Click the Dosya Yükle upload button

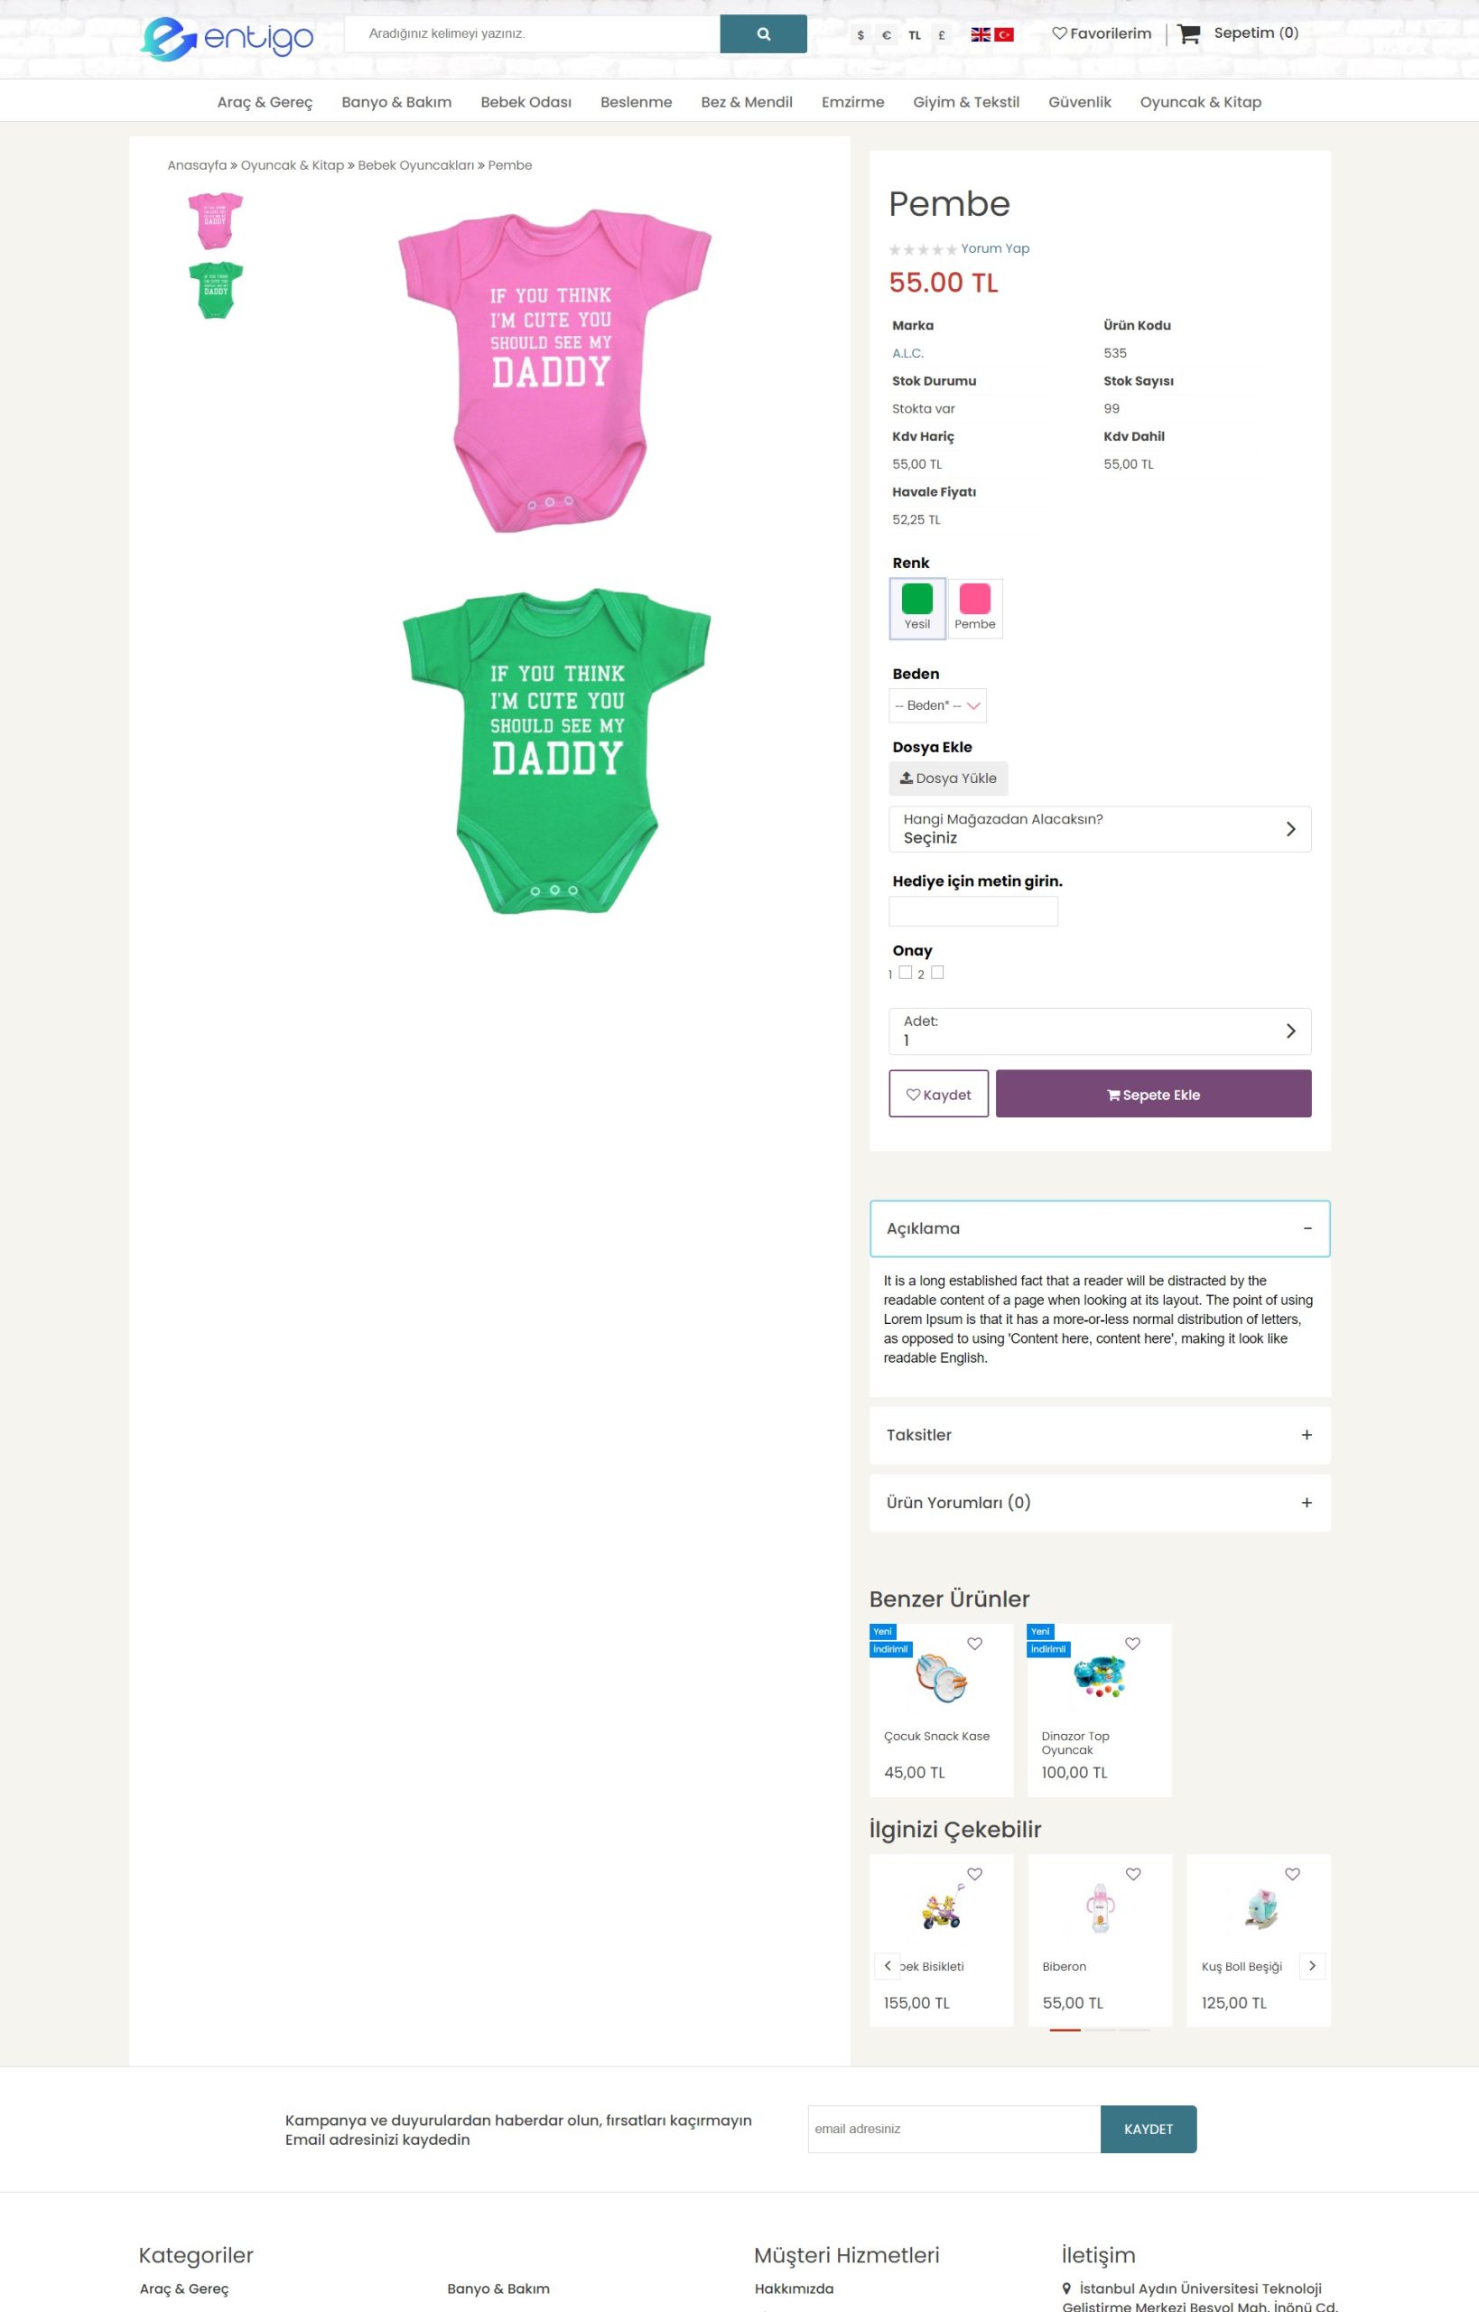pos(948,778)
